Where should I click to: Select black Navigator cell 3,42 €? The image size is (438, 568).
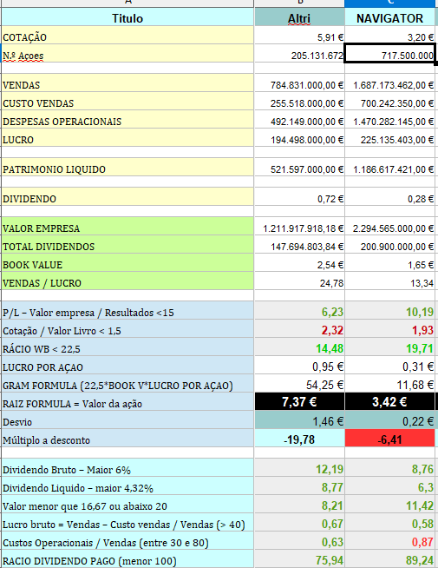(x=390, y=402)
